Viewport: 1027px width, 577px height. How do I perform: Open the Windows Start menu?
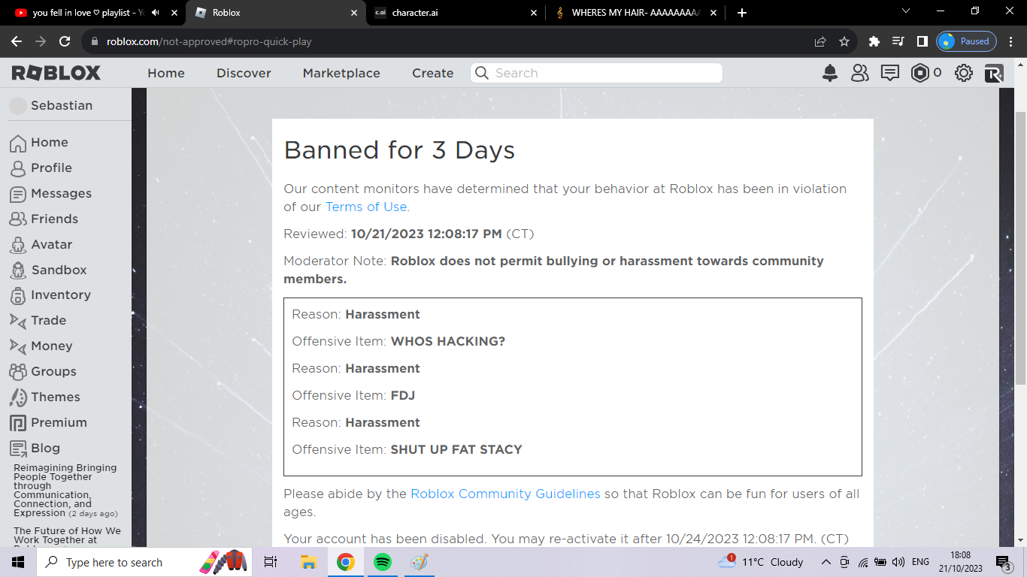pos(17,562)
